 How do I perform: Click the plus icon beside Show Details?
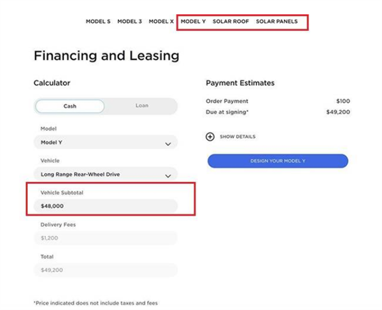point(210,137)
